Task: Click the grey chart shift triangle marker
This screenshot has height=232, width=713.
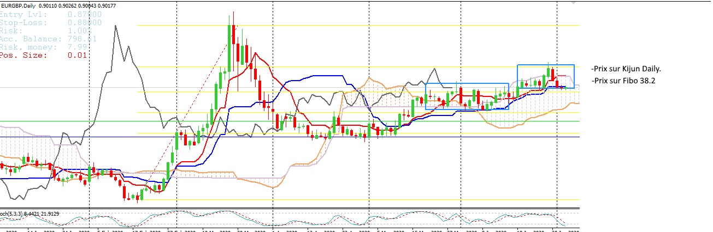Action: point(573,3)
